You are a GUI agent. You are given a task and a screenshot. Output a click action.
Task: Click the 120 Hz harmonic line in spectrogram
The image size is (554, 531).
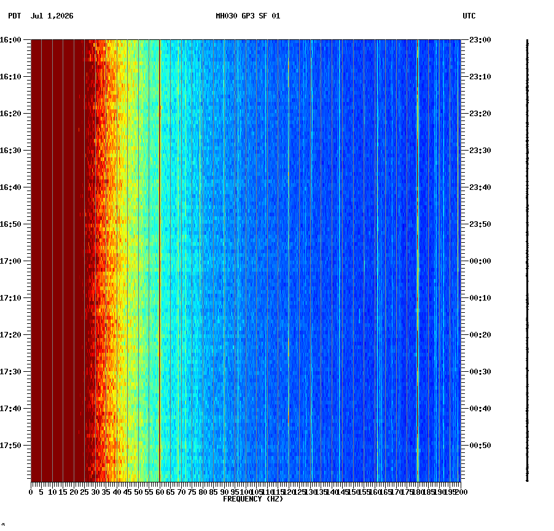(289, 261)
